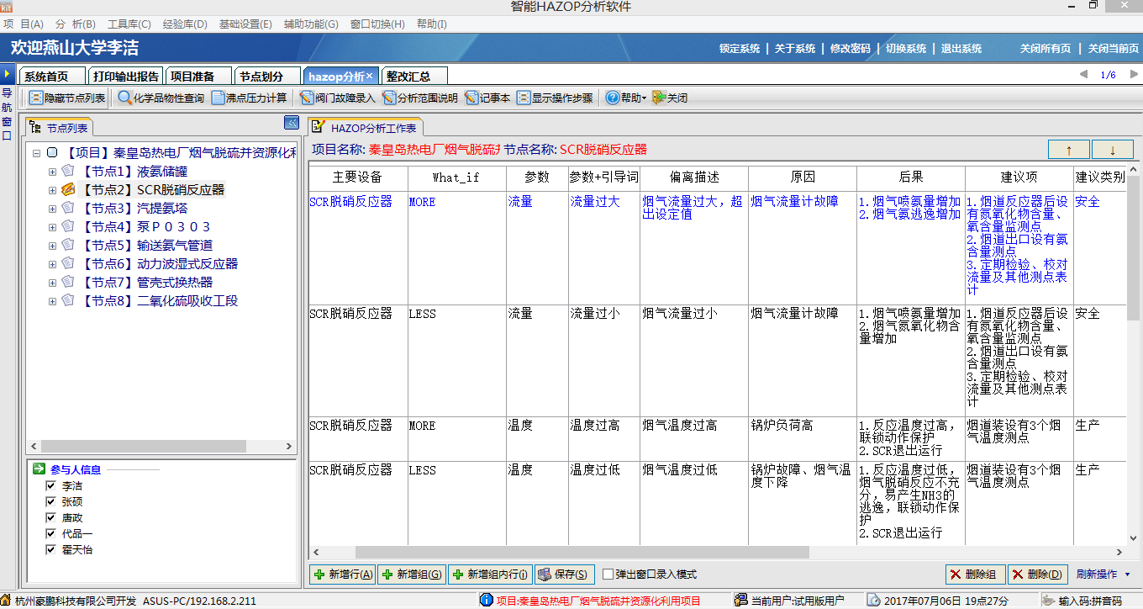Open the 帮助 toolbar dropdown

626,98
